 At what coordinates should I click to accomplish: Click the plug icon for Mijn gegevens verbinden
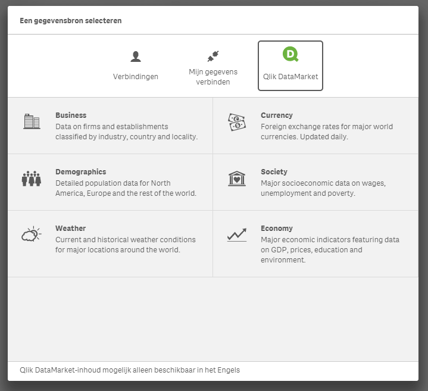pos(213,56)
